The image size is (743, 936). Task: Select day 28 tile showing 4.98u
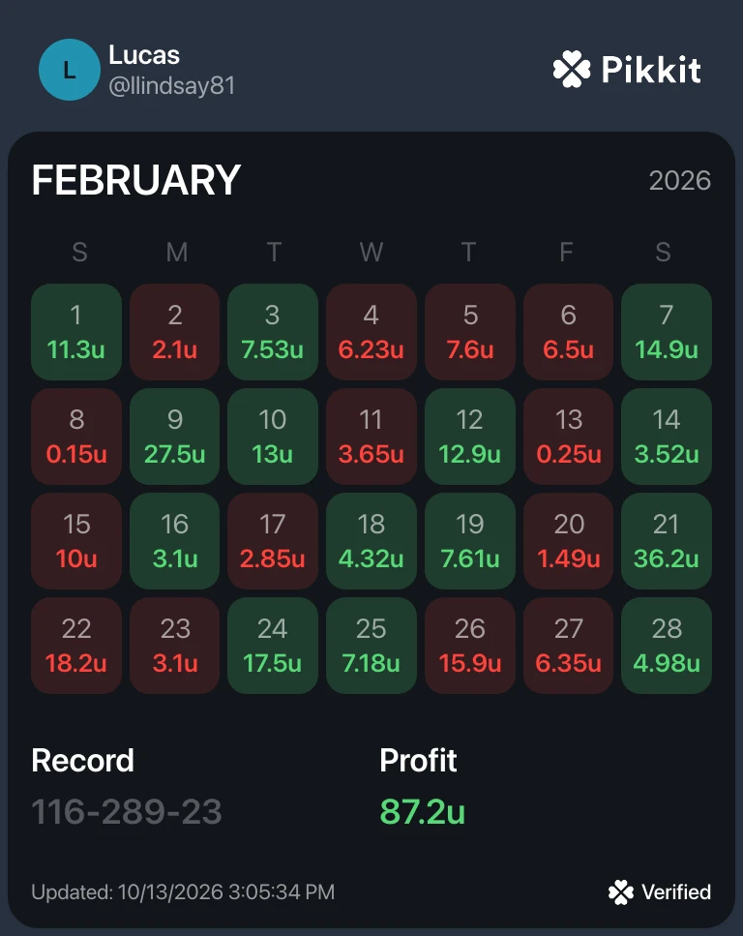click(x=667, y=646)
